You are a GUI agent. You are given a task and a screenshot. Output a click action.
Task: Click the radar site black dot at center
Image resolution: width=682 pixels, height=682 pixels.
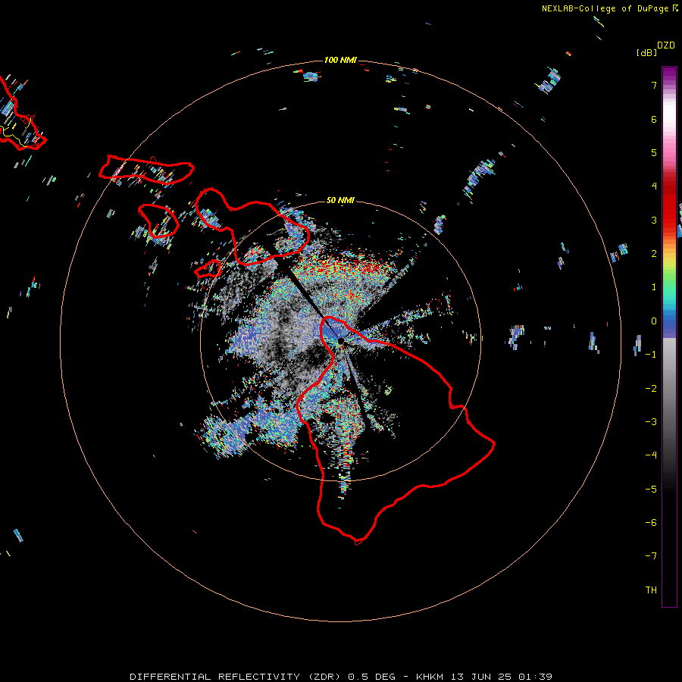tap(341, 341)
